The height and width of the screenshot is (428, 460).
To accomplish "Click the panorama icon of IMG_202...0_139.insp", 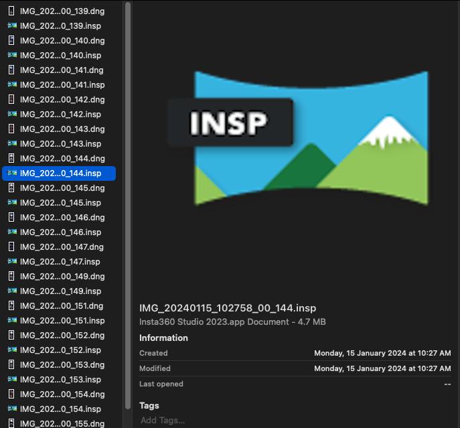I will coord(12,25).
